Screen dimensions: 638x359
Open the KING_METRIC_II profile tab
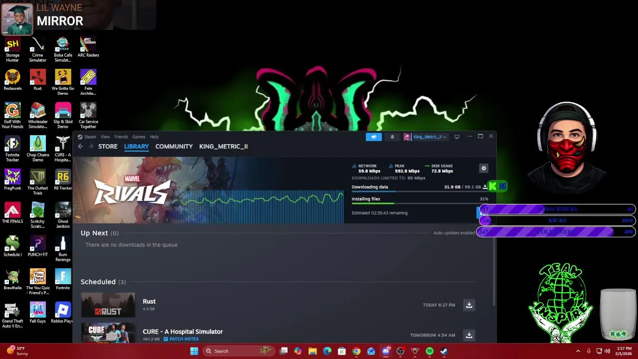pos(223,147)
